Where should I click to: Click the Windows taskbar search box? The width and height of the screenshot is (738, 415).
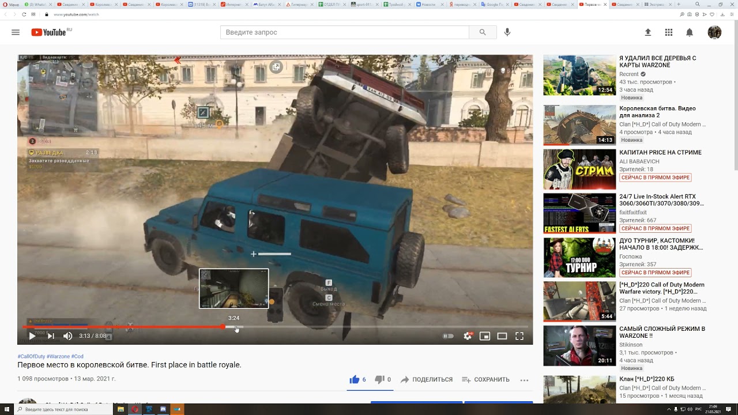(63, 409)
